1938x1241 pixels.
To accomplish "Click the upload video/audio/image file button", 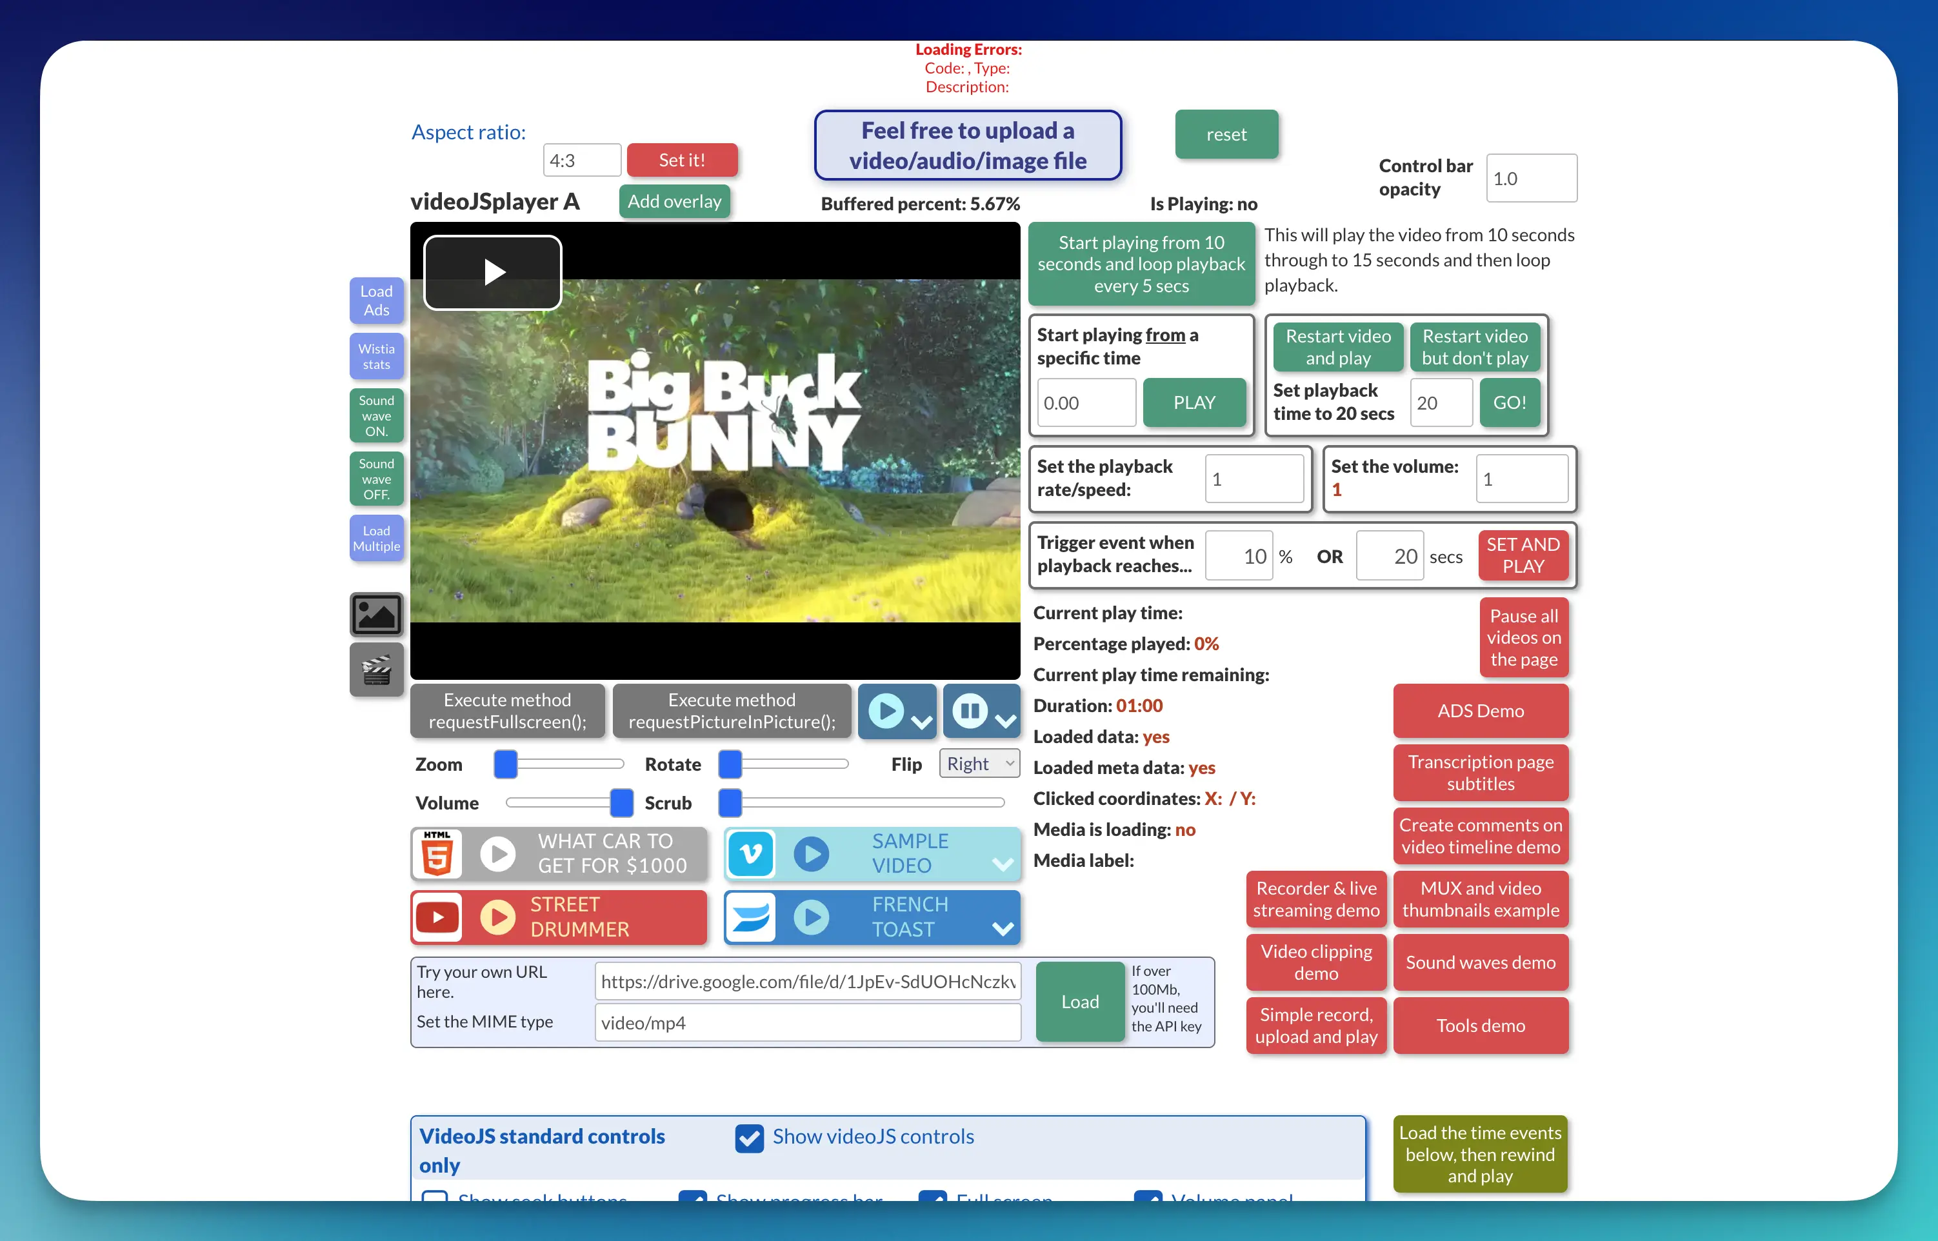I will 968,145.
